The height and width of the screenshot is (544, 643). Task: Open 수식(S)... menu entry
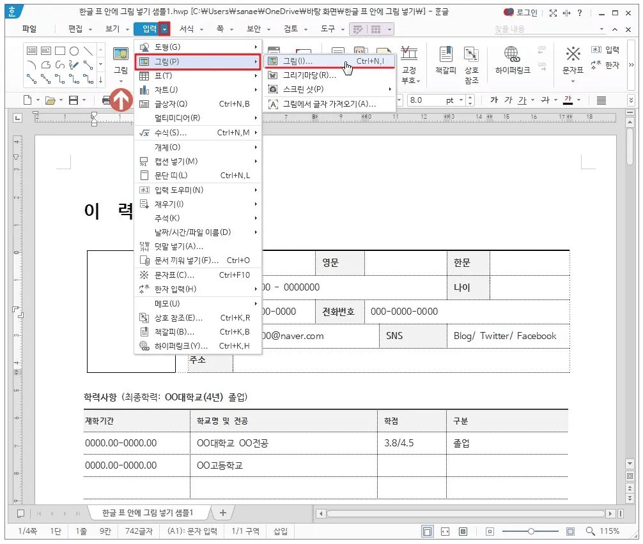[x=198, y=133]
